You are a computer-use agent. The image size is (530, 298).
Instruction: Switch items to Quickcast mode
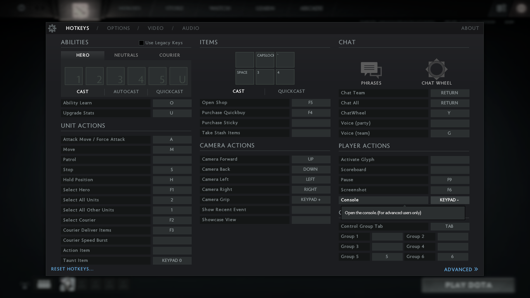click(x=291, y=91)
